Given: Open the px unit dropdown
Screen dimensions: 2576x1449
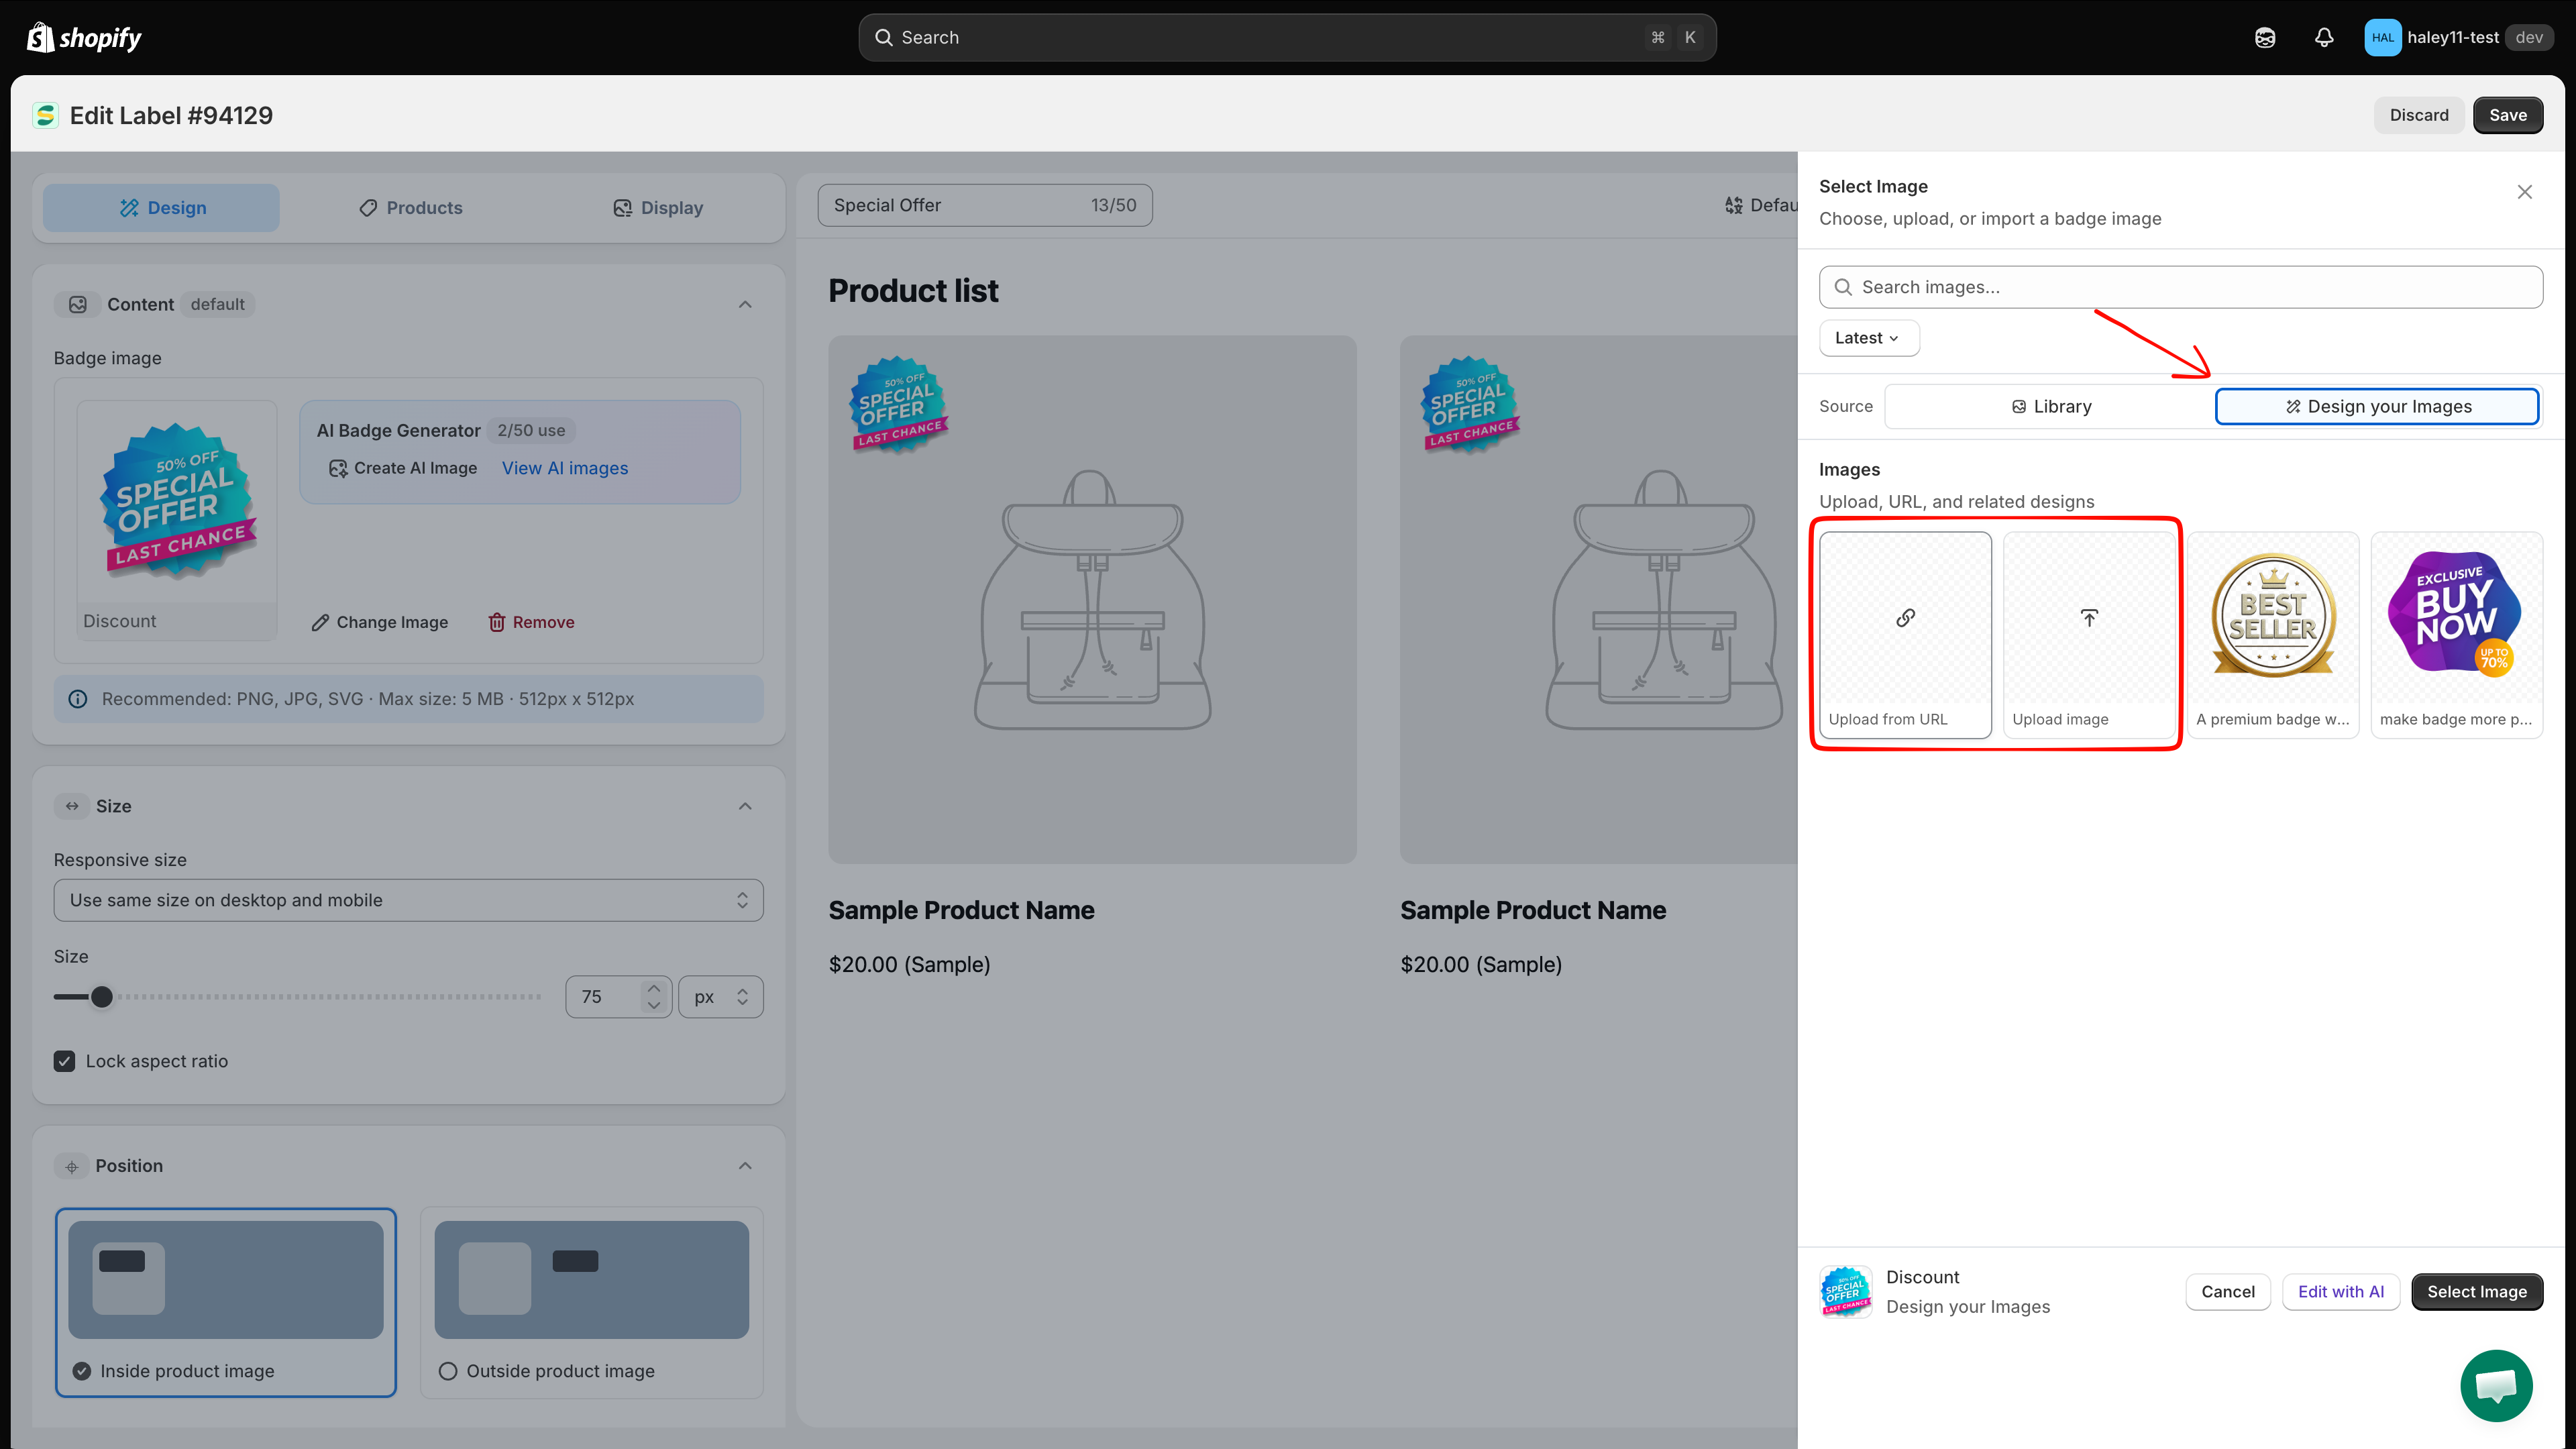Looking at the screenshot, I should point(720,997).
